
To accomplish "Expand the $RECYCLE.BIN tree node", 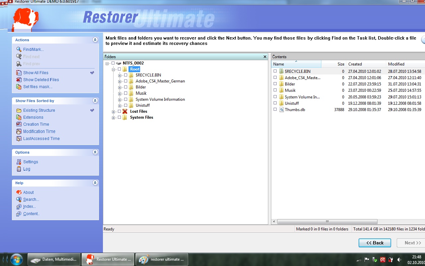I will tap(120, 75).
